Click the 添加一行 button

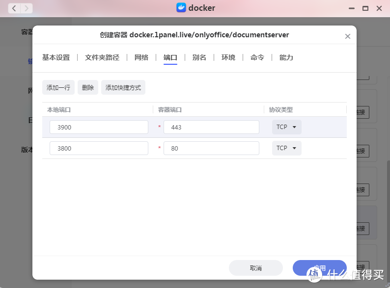coord(58,88)
